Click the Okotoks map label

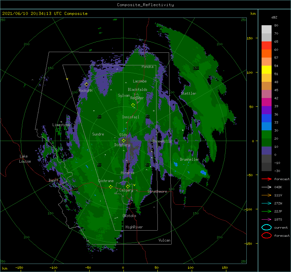coord(129,215)
